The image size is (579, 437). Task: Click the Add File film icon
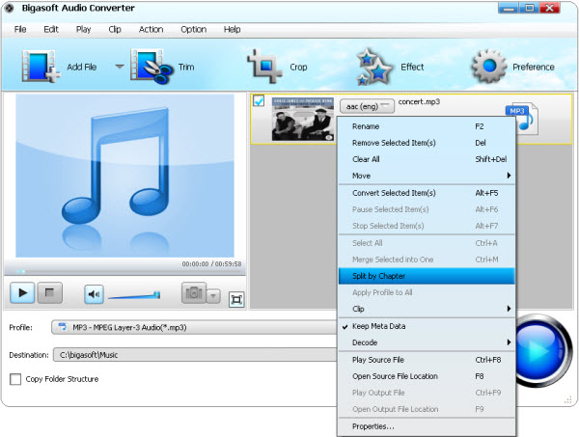coord(41,67)
